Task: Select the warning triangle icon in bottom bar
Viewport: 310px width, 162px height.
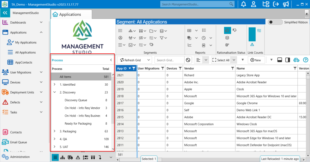Action: [x=78, y=157]
